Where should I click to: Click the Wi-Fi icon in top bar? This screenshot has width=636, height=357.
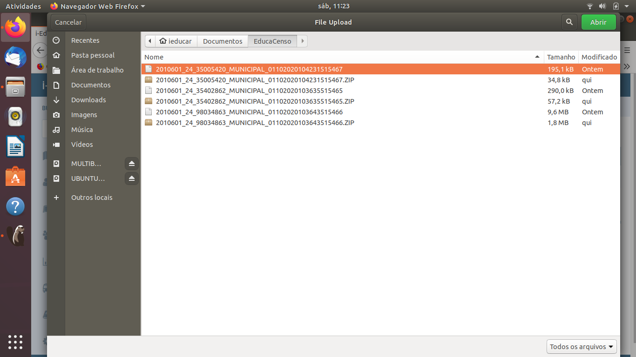[x=590, y=6]
